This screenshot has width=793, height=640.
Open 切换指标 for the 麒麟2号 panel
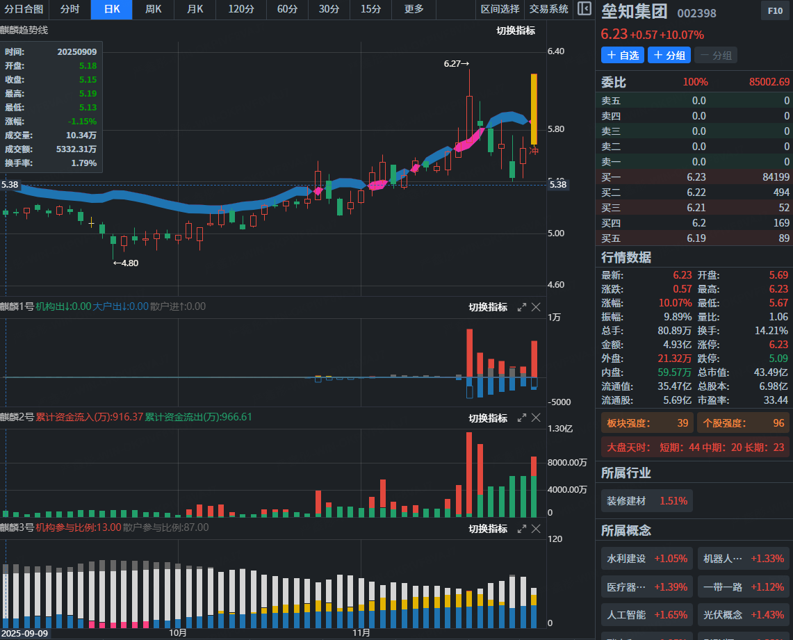pyautogui.click(x=488, y=418)
